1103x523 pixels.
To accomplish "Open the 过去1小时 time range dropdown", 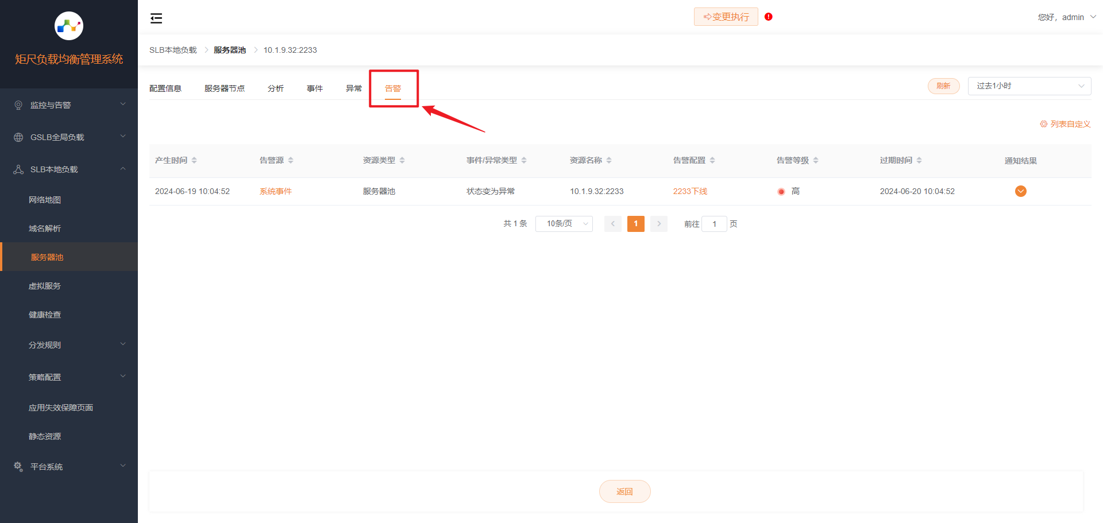I will 1029,86.
